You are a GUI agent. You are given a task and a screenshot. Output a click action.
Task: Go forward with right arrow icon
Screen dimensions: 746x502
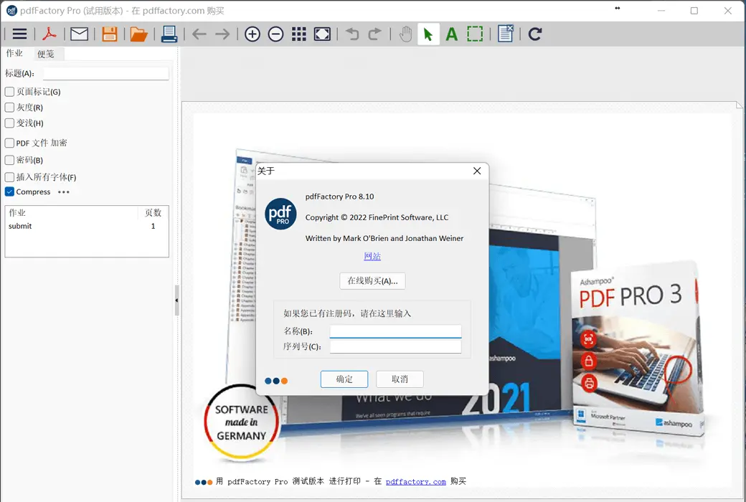[222, 34]
